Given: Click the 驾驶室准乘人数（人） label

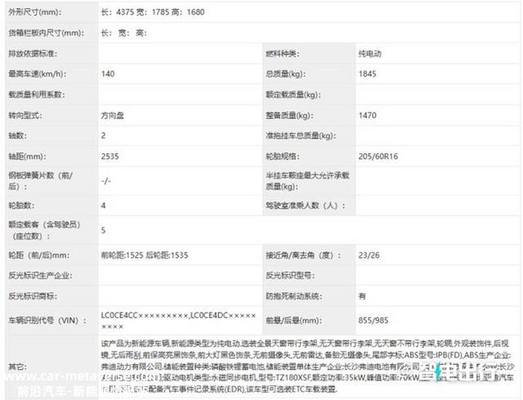Looking at the screenshot, I should [305, 206].
